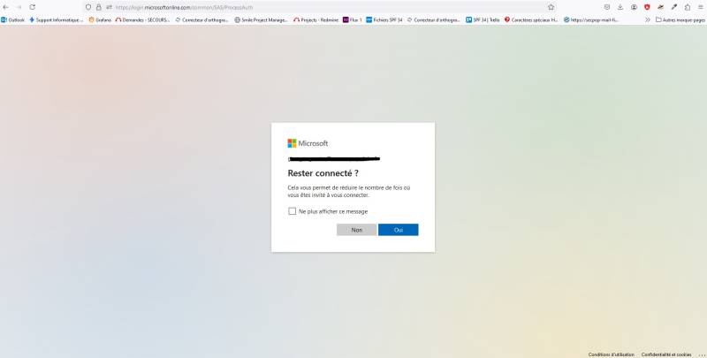Image resolution: width=707 pixels, height=358 pixels.
Task: Open the Flux 1 bookmark
Action: click(352, 19)
